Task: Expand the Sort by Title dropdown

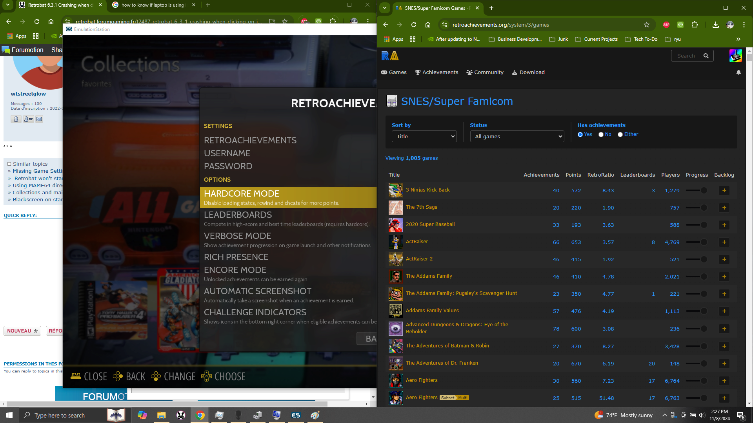Action: pyautogui.click(x=424, y=136)
